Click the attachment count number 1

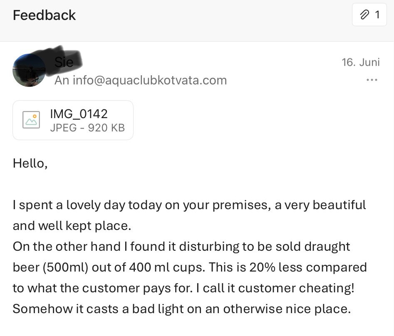[x=377, y=15]
